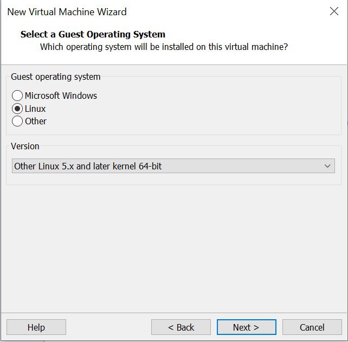The width and height of the screenshot is (348, 342).
Task: Click "Other Linux 5.x and later kernel 64-bit" text
Action: click(88, 166)
